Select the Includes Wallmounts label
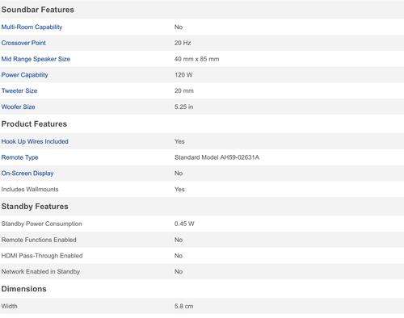 click(30, 190)
